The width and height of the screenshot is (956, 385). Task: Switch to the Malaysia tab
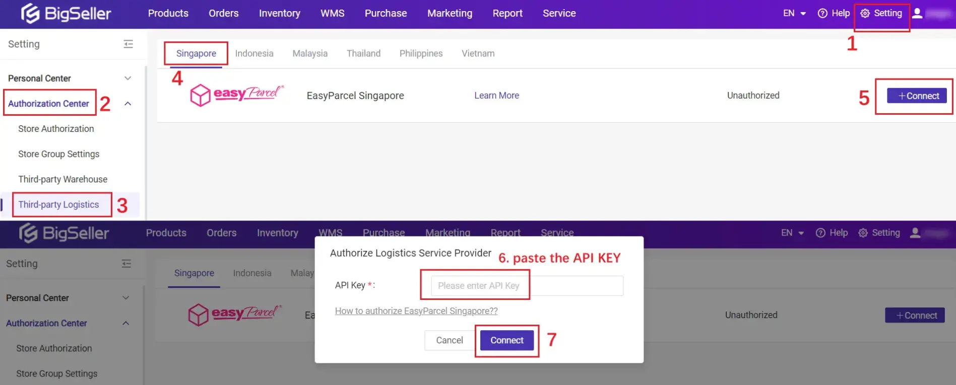[x=310, y=53]
